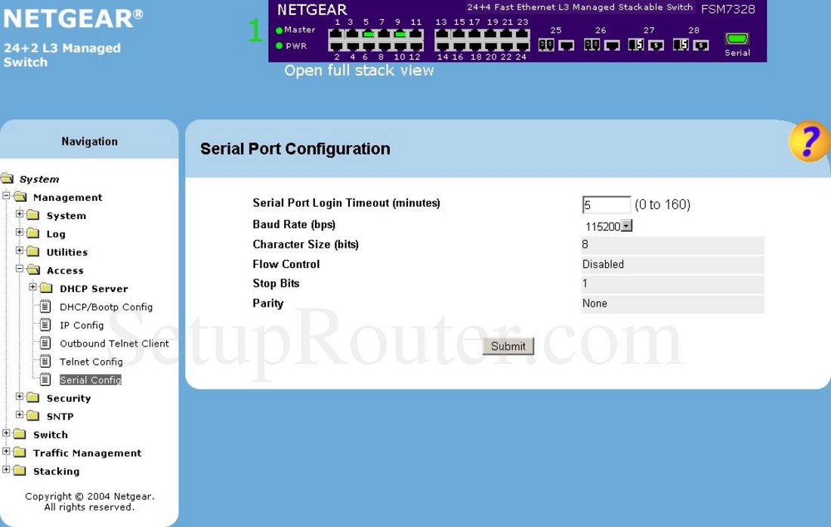This screenshot has width=831, height=527.
Task: Click the Outbound Telnet Client document icon
Action: click(45, 344)
